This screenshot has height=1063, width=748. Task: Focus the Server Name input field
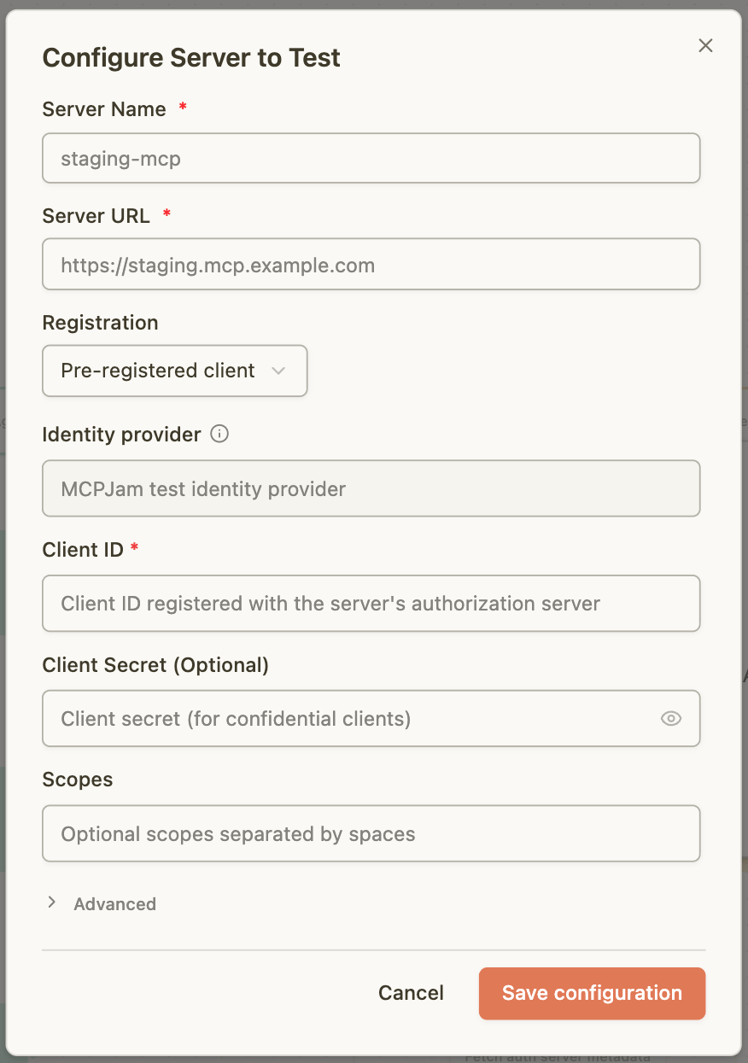(371, 158)
